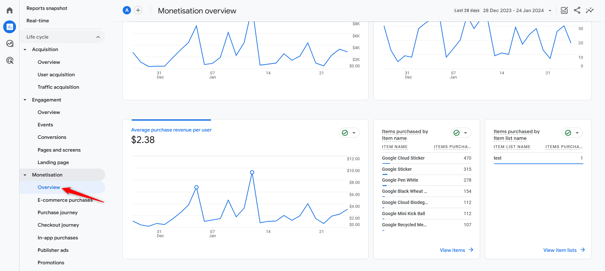
Task: Click Items purchased by Item list name title
Action: click(516, 135)
